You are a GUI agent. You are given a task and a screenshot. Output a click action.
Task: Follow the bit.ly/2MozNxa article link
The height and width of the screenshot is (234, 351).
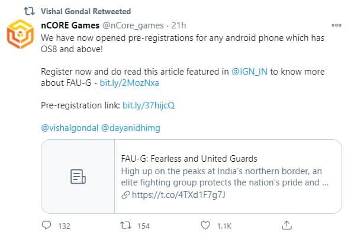(130, 83)
